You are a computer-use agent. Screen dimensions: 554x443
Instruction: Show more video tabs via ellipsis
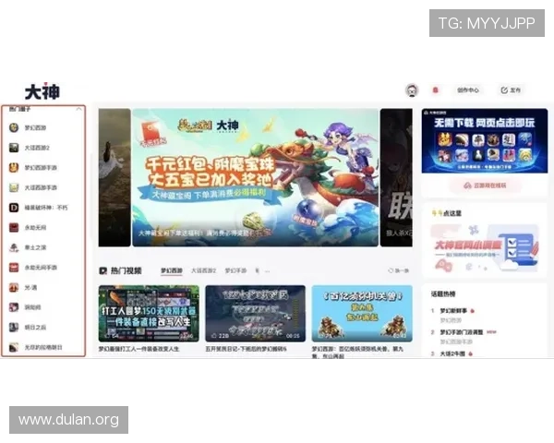click(268, 271)
